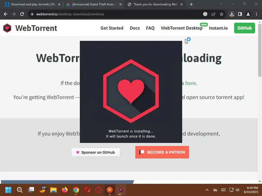The height and width of the screenshot is (196, 262).
Task: Open the Chrome three-dot menu
Action: [256, 14]
